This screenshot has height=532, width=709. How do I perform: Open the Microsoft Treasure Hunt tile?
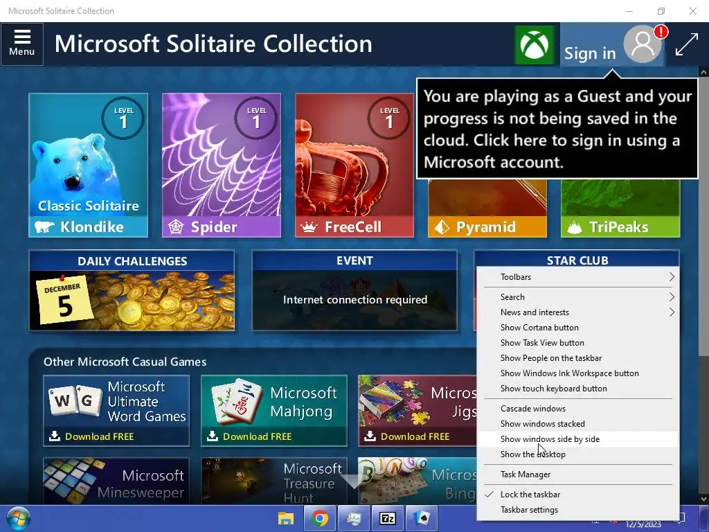(274, 481)
